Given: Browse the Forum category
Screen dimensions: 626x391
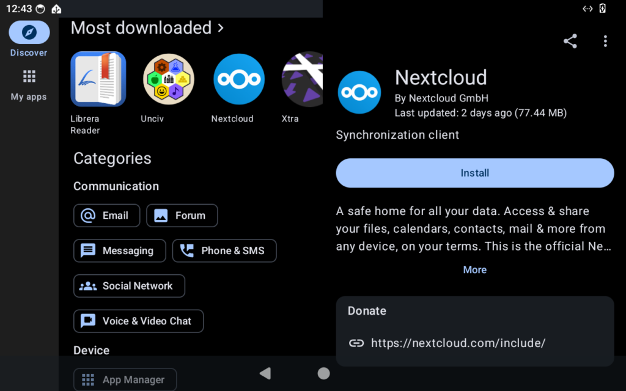Looking at the screenshot, I should point(182,216).
